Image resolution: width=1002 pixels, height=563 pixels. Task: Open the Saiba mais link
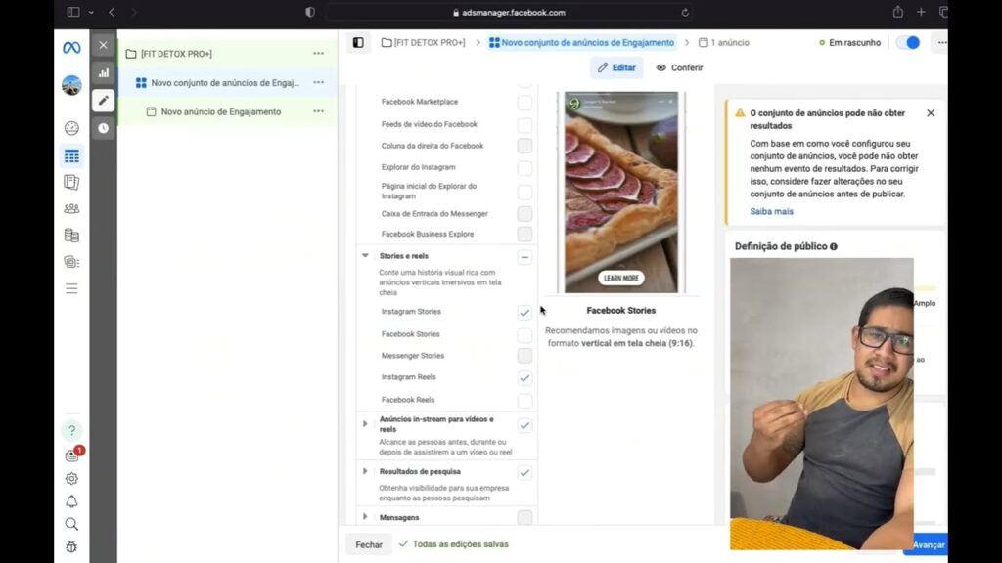click(771, 211)
